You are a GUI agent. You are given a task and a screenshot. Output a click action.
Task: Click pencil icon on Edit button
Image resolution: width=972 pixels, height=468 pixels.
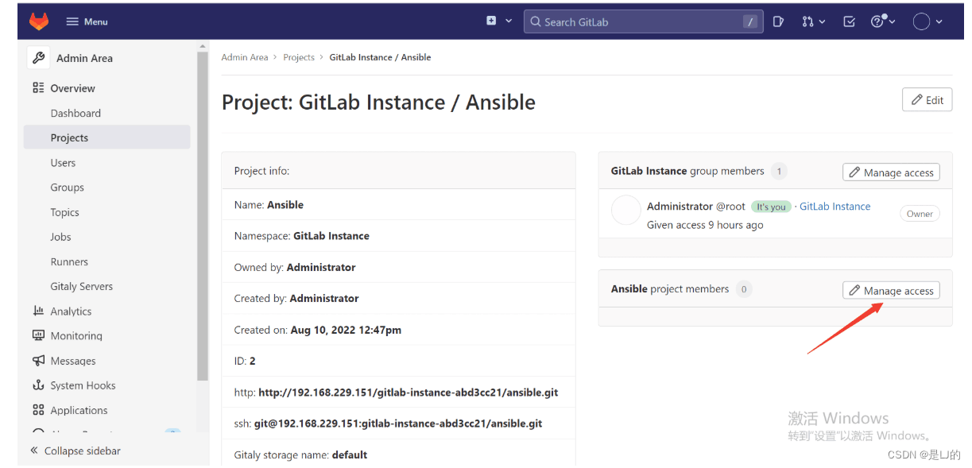click(917, 99)
